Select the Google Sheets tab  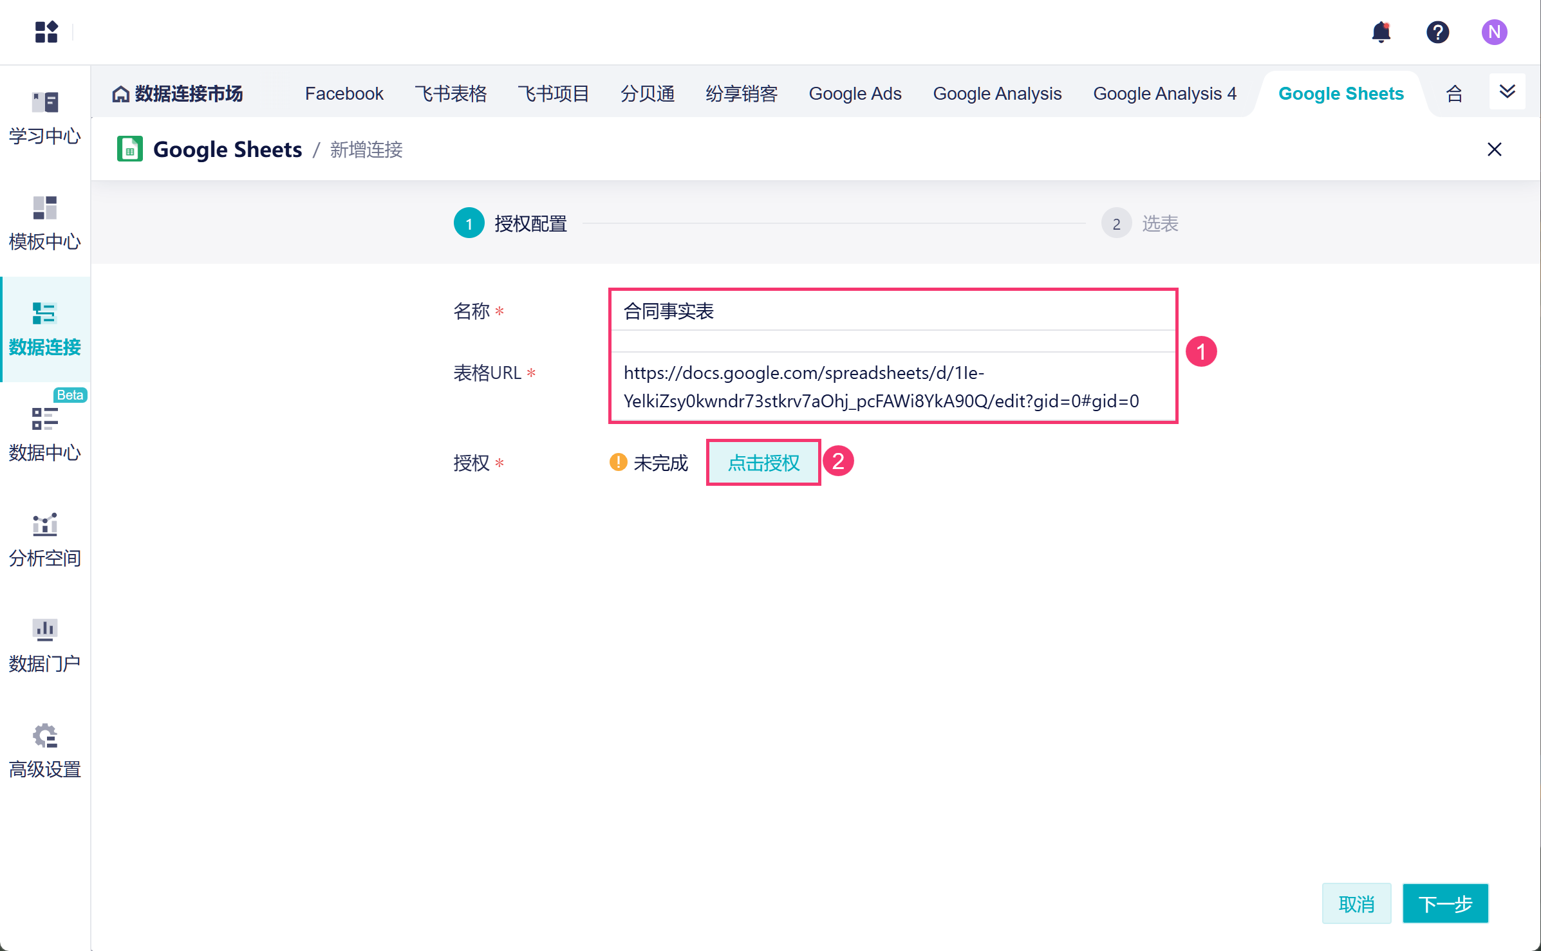(x=1341, y=94)
